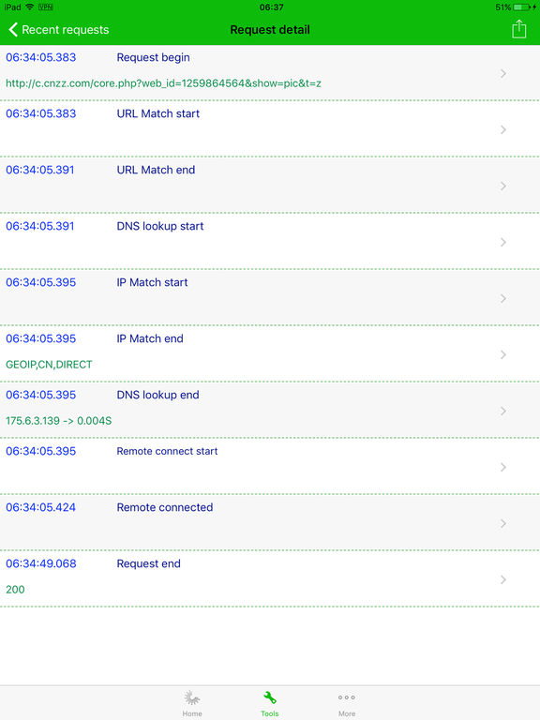Tap the share icon in header
The height and width of the screenshot is (720, 540).
coord(518,29)
